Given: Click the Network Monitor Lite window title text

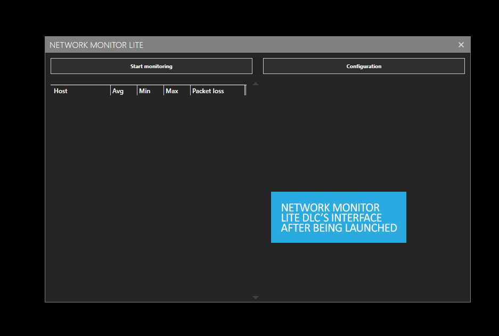Looking at the screenshot, I should point(96,45).
